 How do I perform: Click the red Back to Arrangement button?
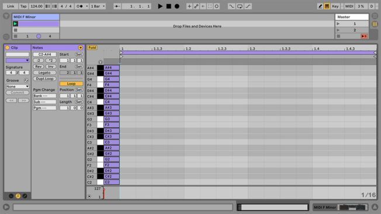point(364,36)
